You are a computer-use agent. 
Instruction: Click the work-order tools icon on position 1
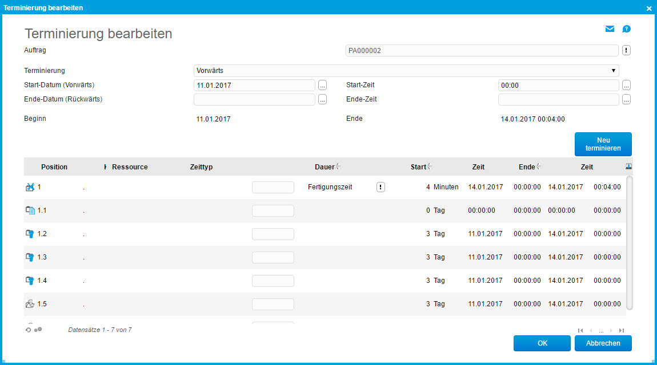click(x=30, y=186)
